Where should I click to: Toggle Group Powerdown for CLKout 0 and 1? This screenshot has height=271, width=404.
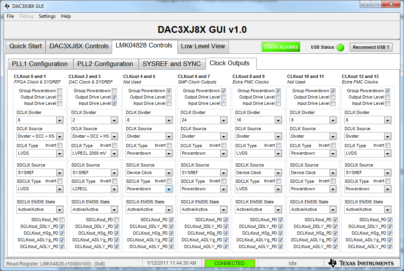pos(60,91)
